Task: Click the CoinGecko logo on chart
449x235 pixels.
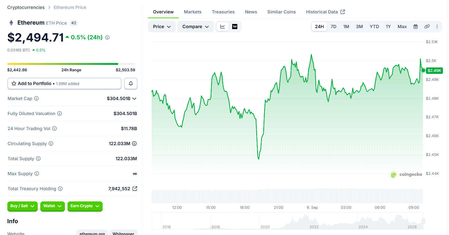Action: (x=406, y=174)
